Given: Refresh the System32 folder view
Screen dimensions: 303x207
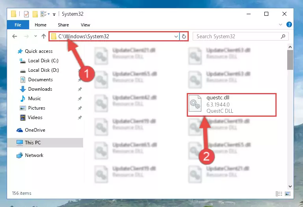Looking at the screenshot, I should pos(184,36).
